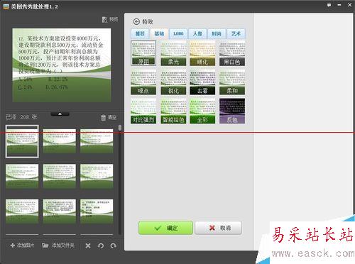Click the 特效 panel heading text
The height and width of the screenshot is (264, 355).
[148, 22]
